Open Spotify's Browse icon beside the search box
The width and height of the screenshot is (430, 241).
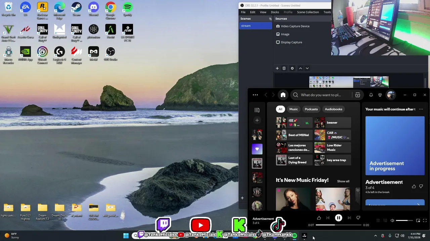[357, 95]
